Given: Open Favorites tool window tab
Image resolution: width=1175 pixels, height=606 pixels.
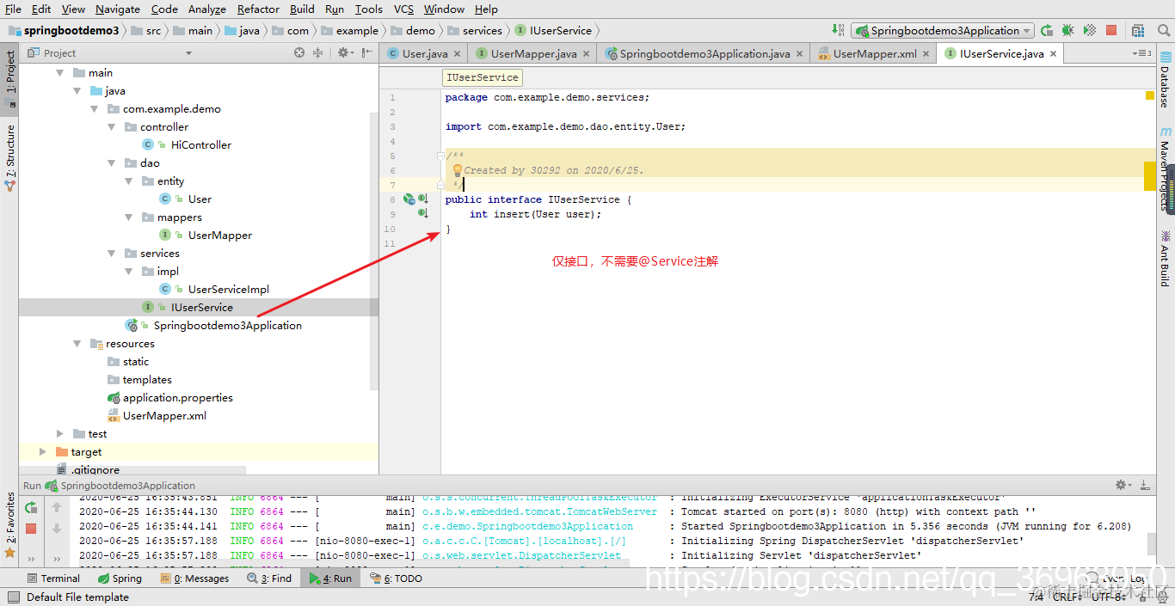Looking at the screenshot, I should click(x=9, y=525).
